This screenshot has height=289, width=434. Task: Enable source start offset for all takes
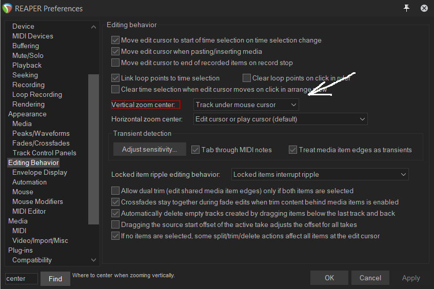(115, 224)
